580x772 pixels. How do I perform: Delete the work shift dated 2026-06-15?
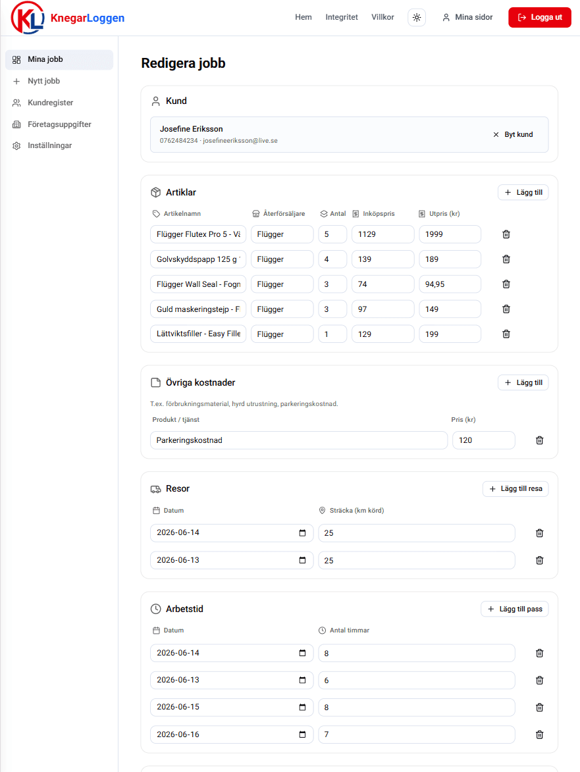click(539, 707)
